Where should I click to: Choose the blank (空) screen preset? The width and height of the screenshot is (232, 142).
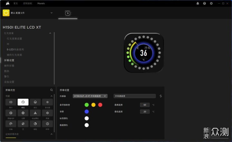pyautogui.click(x=23, y=124)
